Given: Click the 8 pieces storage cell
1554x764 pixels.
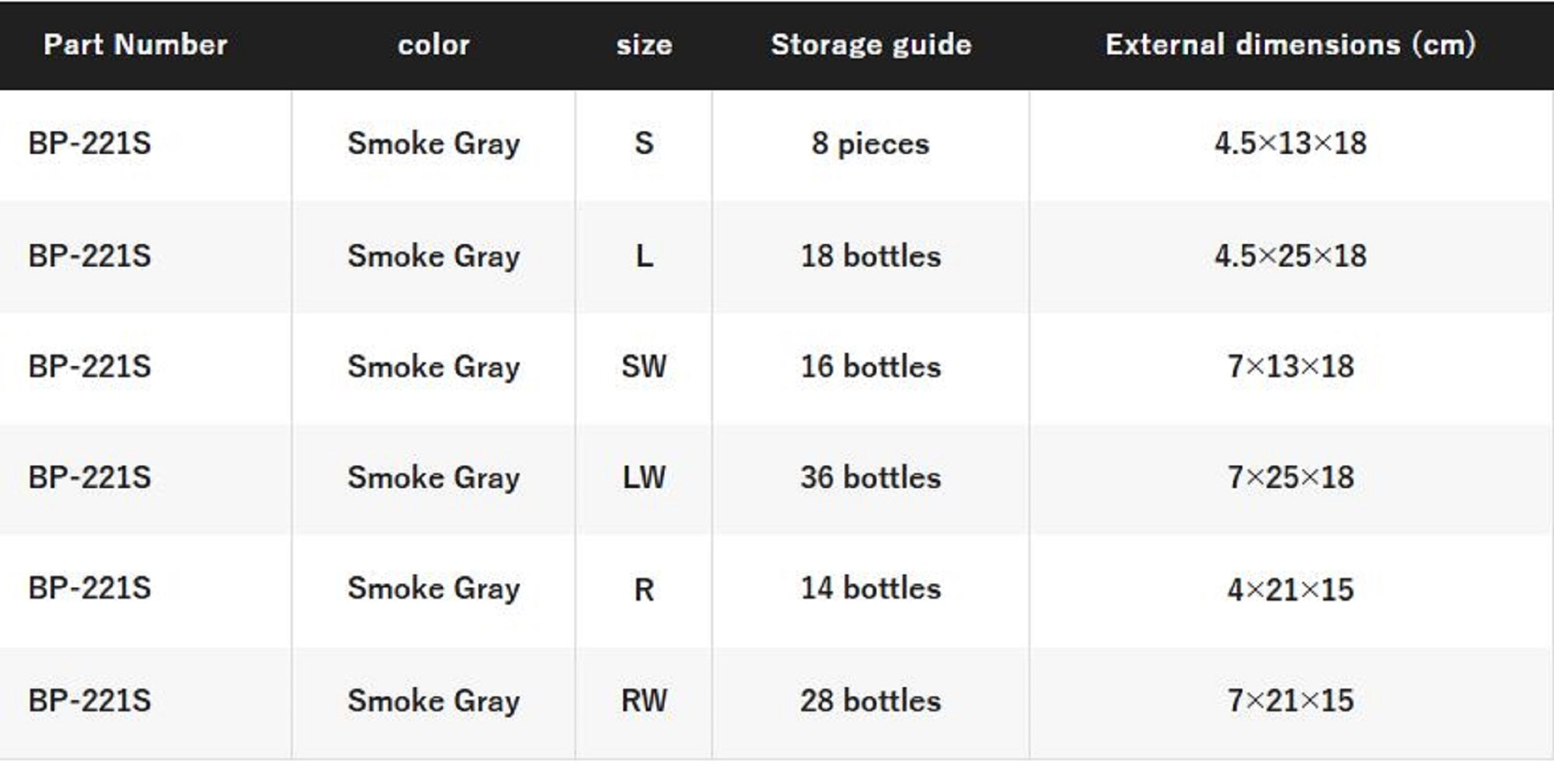Looking at the screenshot, I should 871,143.
